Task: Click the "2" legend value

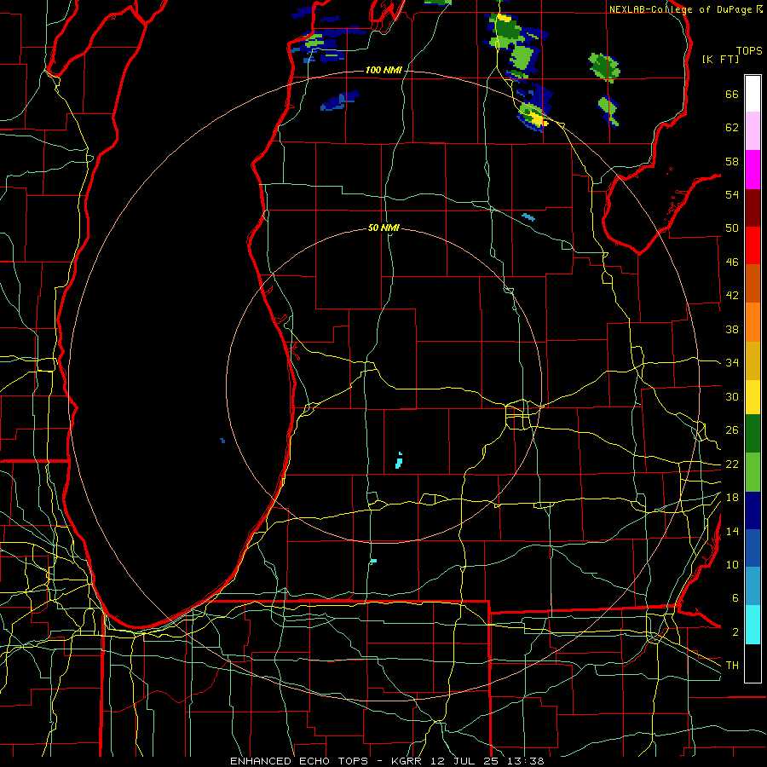Action: click(x=735, y=632)
